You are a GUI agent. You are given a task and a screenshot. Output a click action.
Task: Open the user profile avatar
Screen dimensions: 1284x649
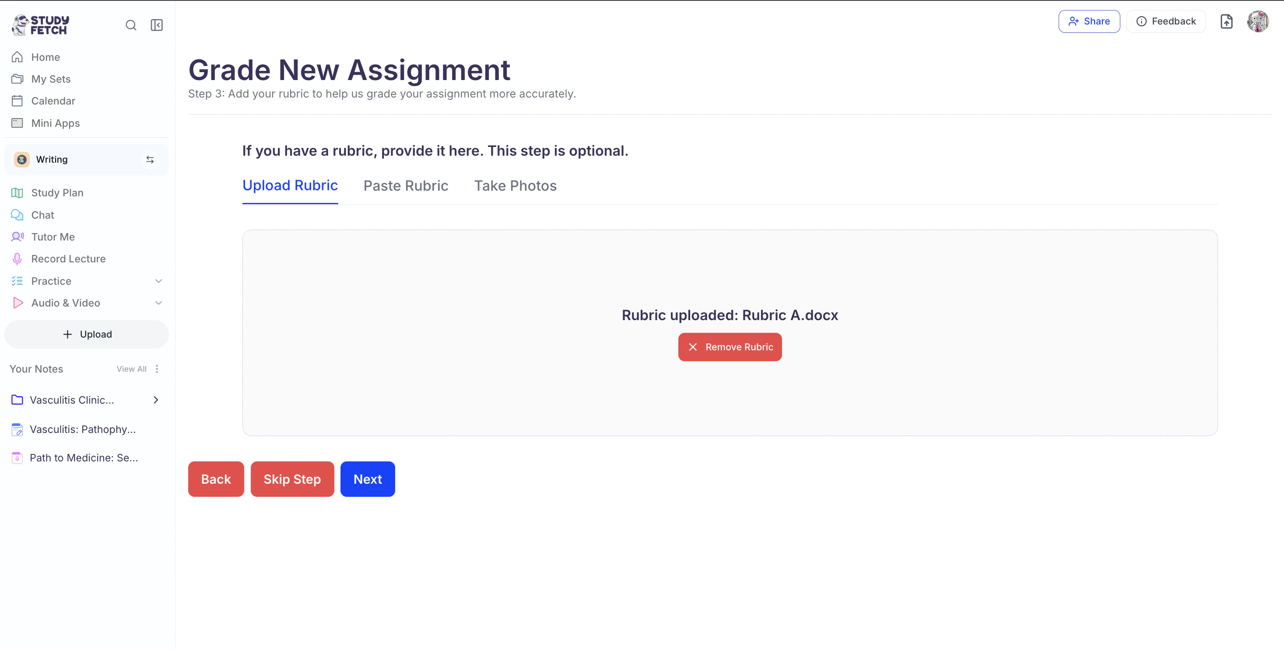tap(1258, 21)
